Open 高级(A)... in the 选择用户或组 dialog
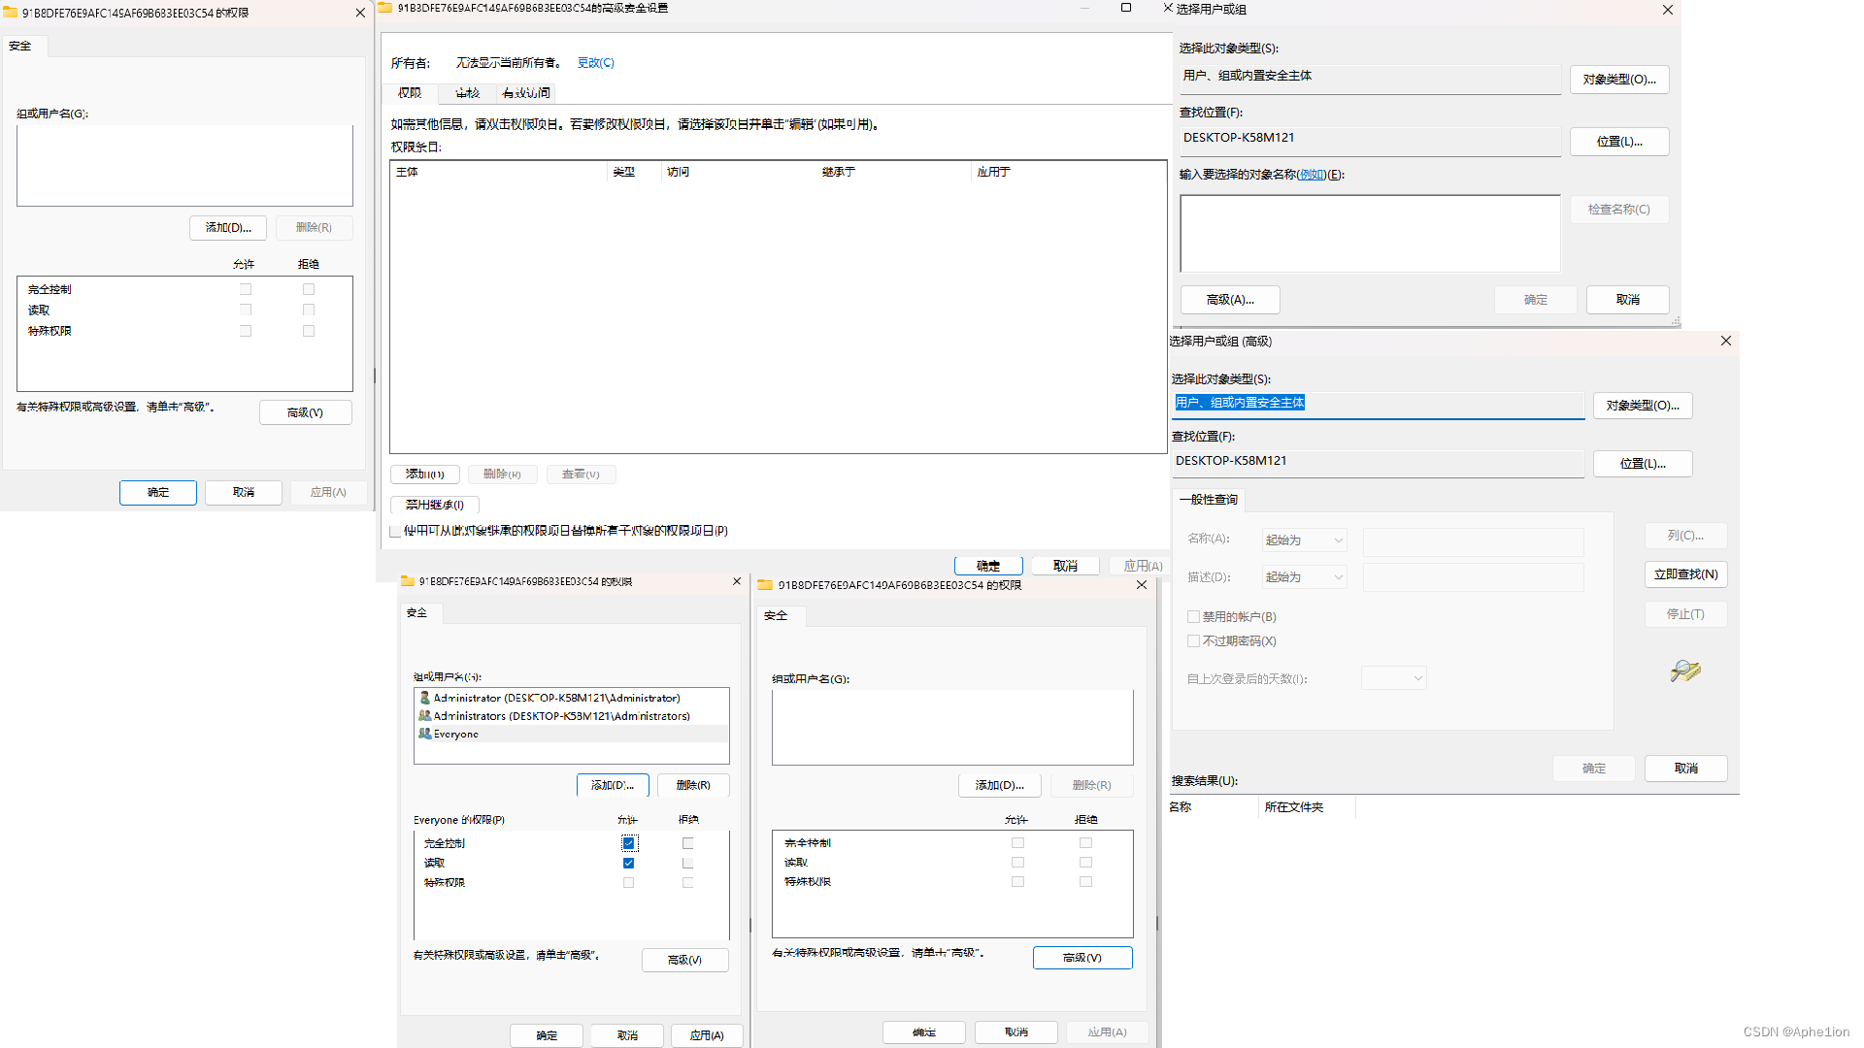1864x1048 pixels. click(x=1230, y=300)
